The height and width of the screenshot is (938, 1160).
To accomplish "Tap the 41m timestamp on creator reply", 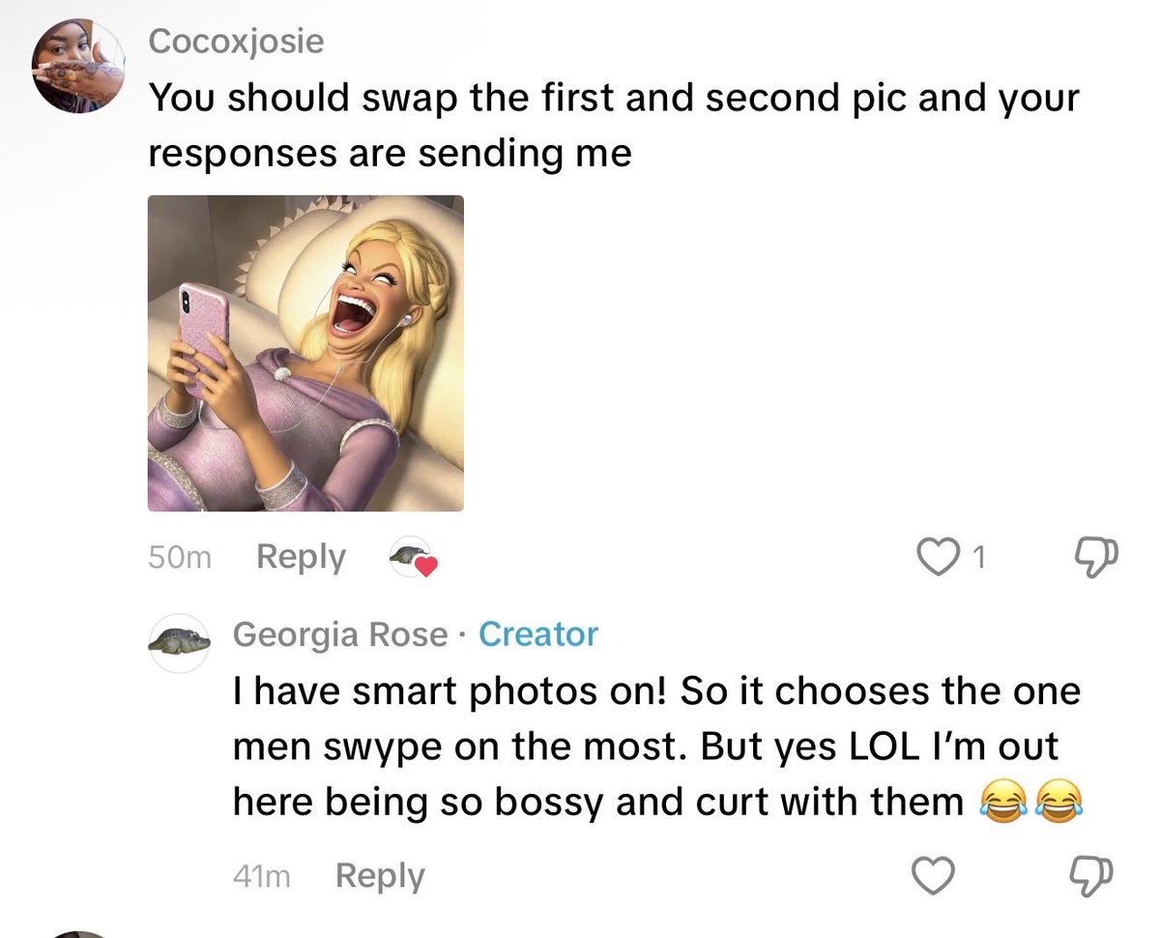I will click(x=261, y=877).
